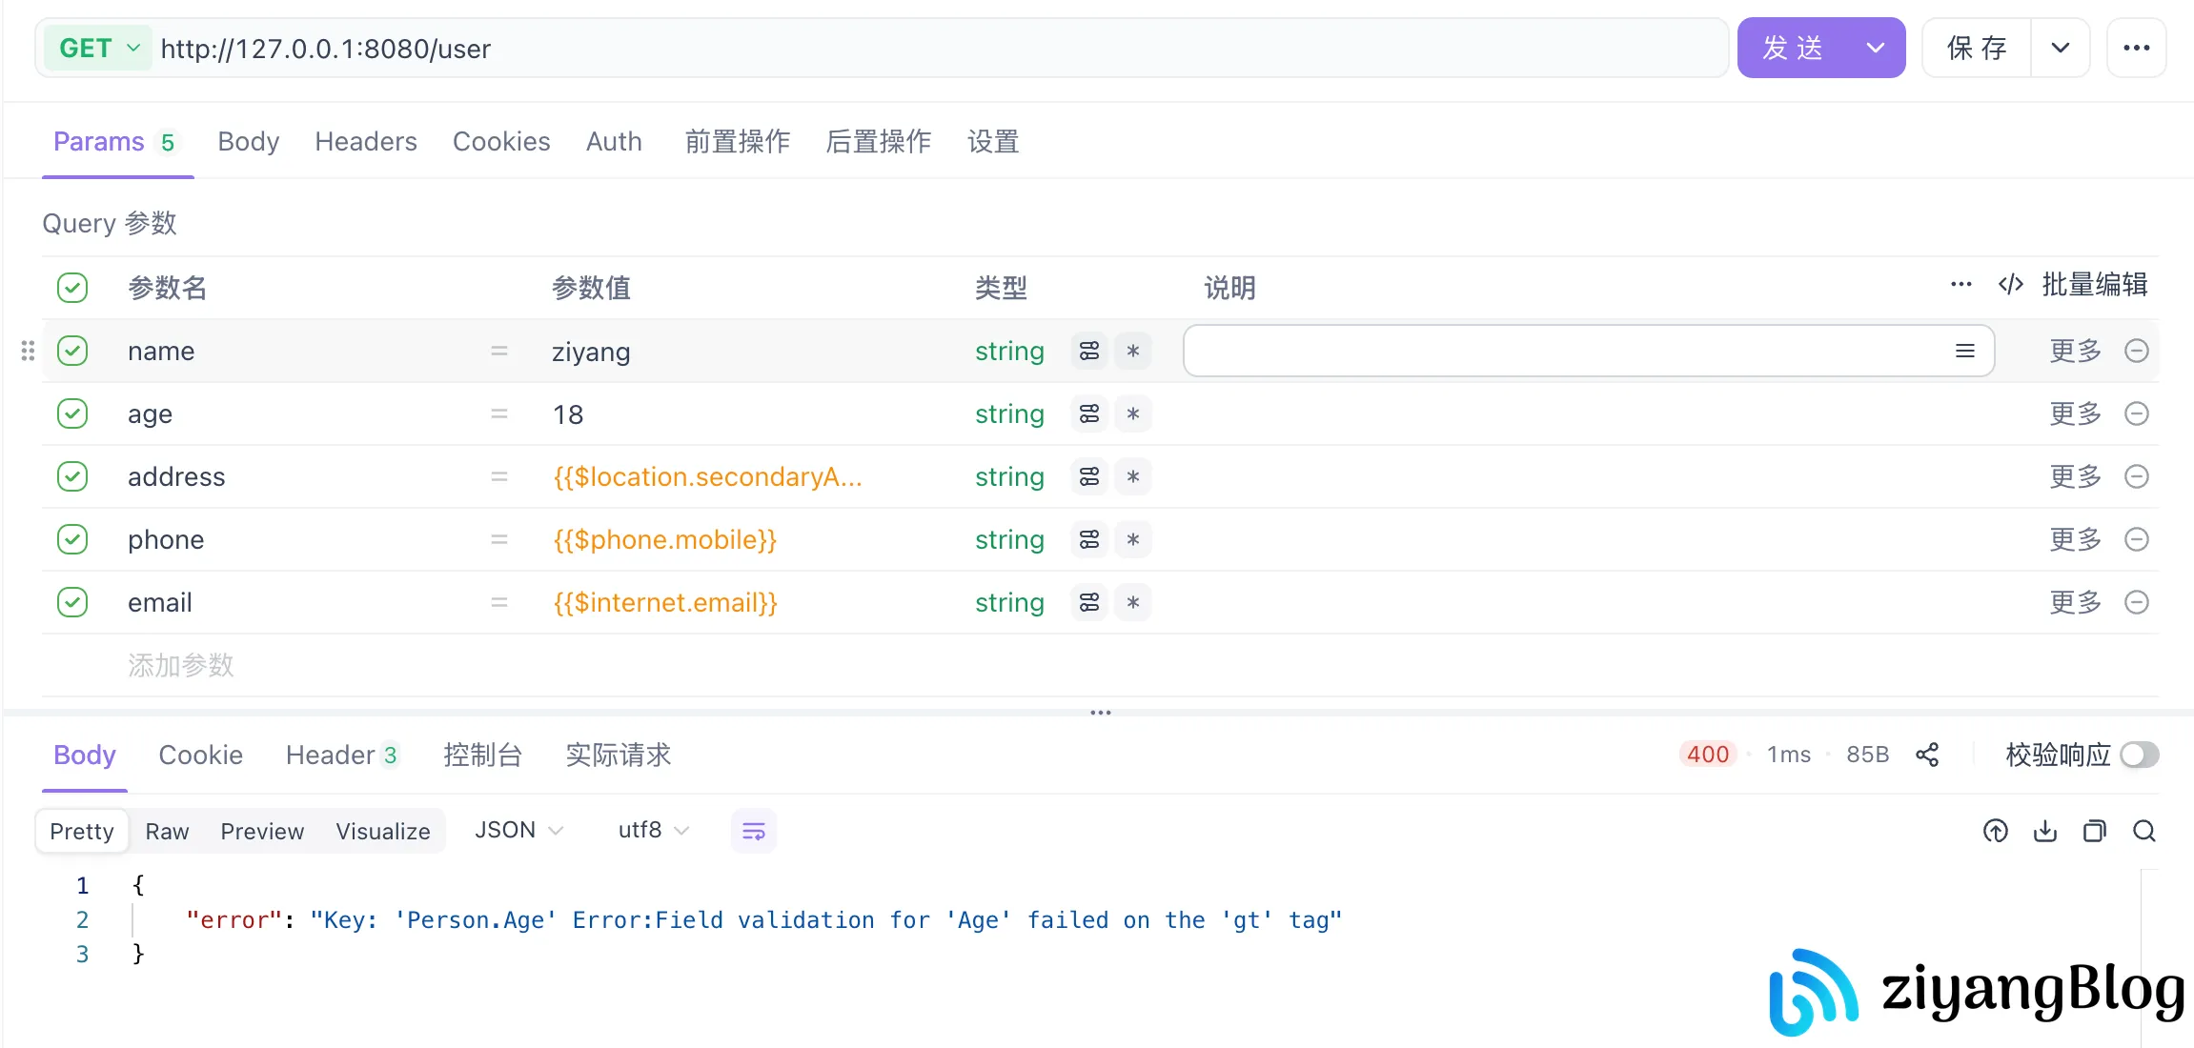Click the 批量编辑 bulk edit link

2094,284
